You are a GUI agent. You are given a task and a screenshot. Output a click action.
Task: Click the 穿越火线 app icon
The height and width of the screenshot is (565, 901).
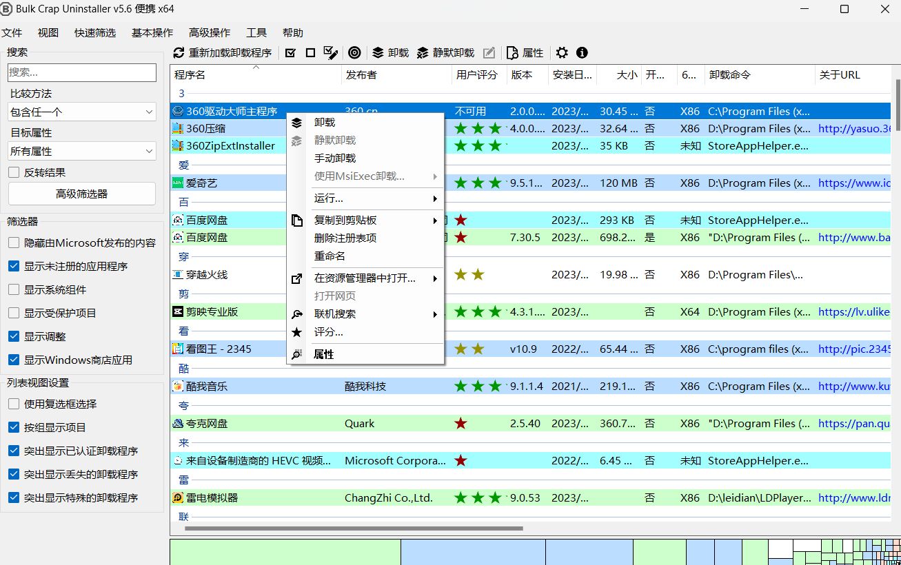point(178,274)
